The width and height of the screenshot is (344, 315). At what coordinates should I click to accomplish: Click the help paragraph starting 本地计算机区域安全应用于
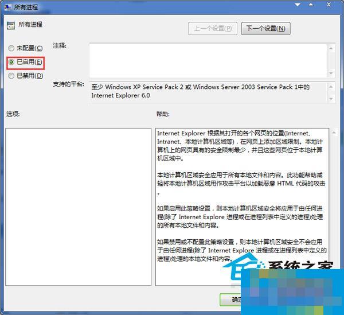(x=241, y=184)
